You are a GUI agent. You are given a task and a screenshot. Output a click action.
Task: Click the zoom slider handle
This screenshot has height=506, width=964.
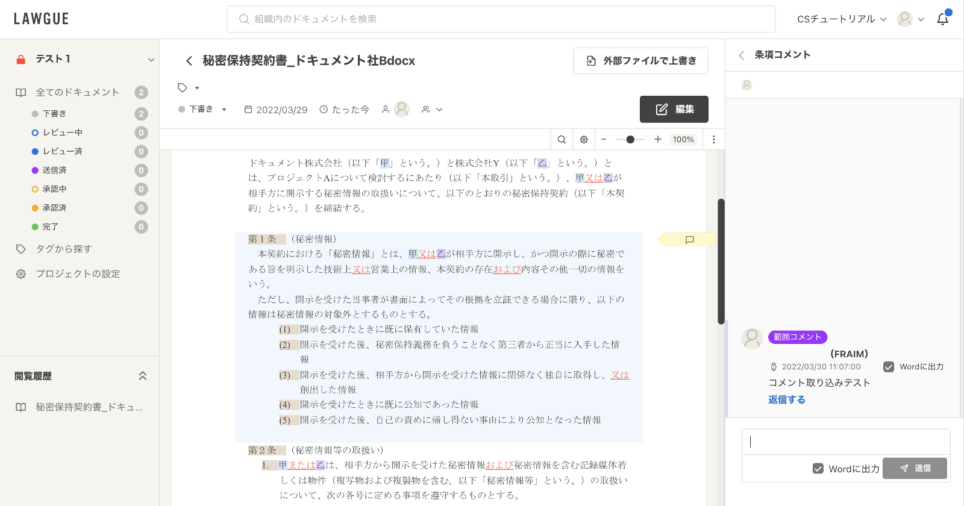click(630, 139)
